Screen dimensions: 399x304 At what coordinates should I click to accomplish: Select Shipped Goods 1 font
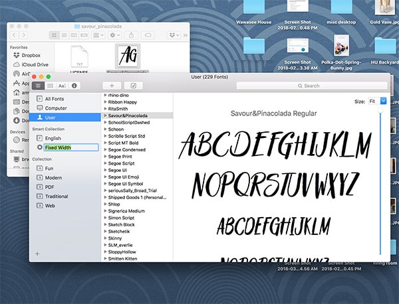pyautogui.click(x=137, y=197)
